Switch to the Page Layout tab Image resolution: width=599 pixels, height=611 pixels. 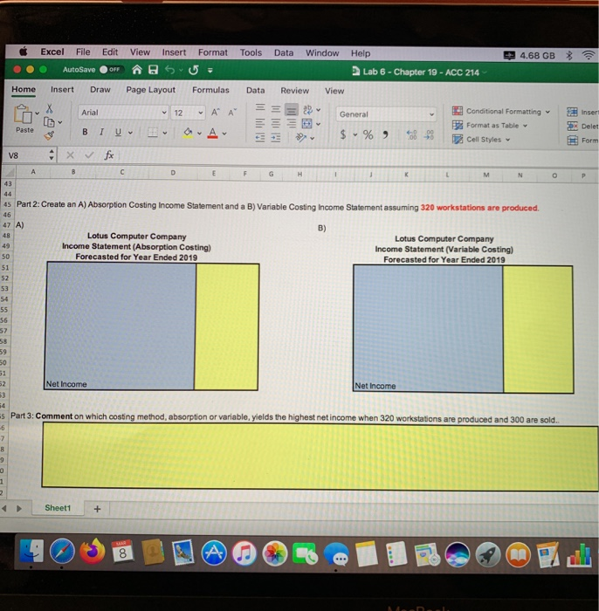(x=151, y=90)
